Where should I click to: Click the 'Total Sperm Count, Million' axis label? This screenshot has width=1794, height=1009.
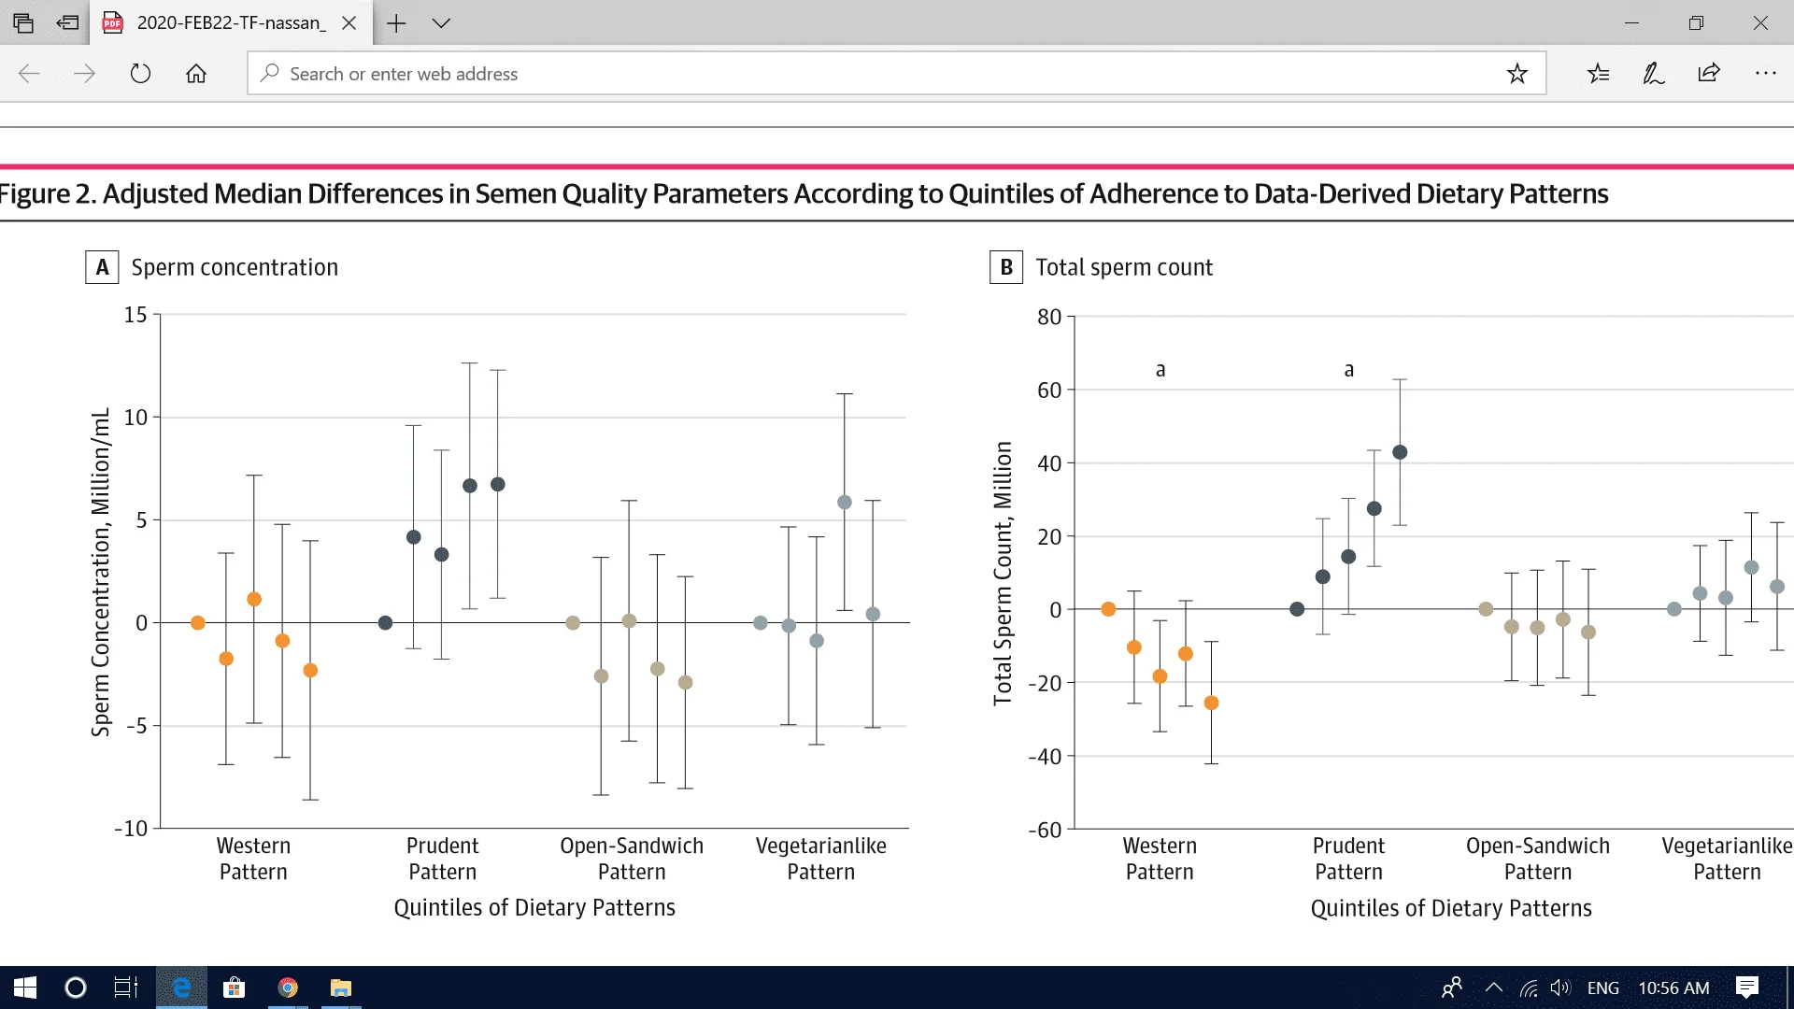(1003, 574)
